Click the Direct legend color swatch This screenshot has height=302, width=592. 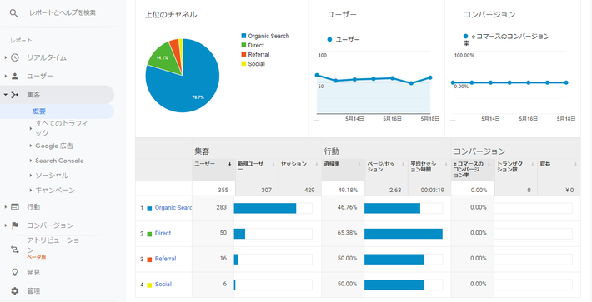click(x=243, y=45)
